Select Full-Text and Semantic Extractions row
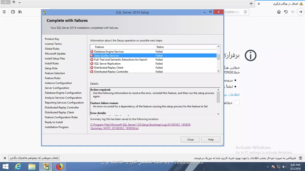This screenshot has height=171, width=305. click(153, 60)
